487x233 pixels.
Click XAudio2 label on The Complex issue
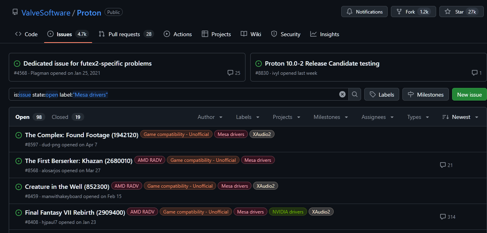tap(262, 134)
